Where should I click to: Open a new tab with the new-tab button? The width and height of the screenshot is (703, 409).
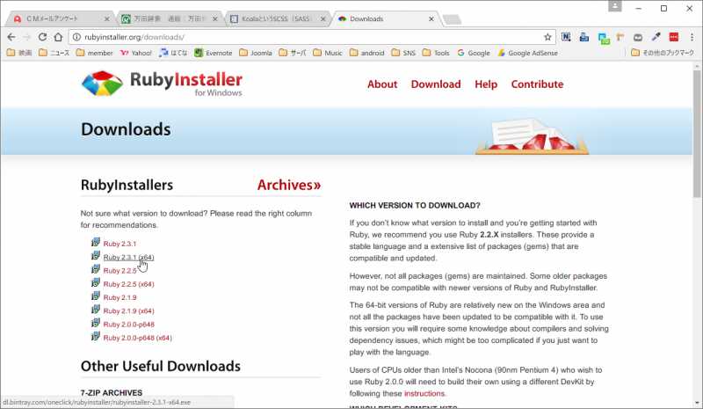coord(452,19)
